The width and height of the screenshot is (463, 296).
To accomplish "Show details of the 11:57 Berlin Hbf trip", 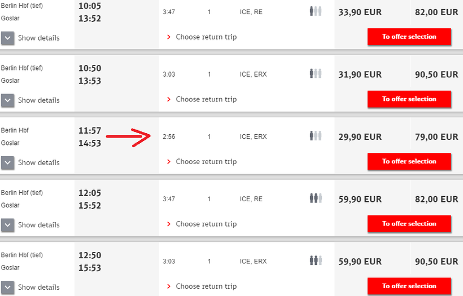I will point(30,162).
